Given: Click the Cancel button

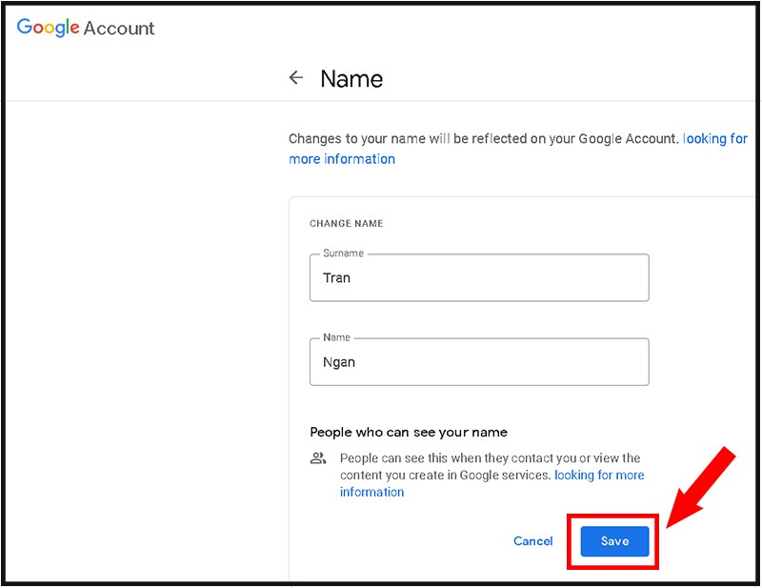Looking at the screenshot, I should [x=532, y=540].
